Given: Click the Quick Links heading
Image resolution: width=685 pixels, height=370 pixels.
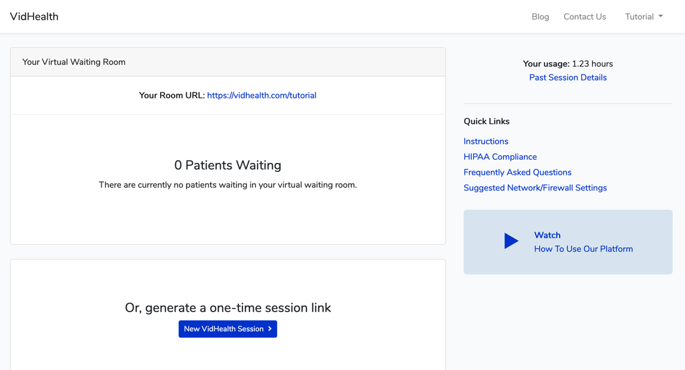Looking at the screenshot, I should [486, 121].
